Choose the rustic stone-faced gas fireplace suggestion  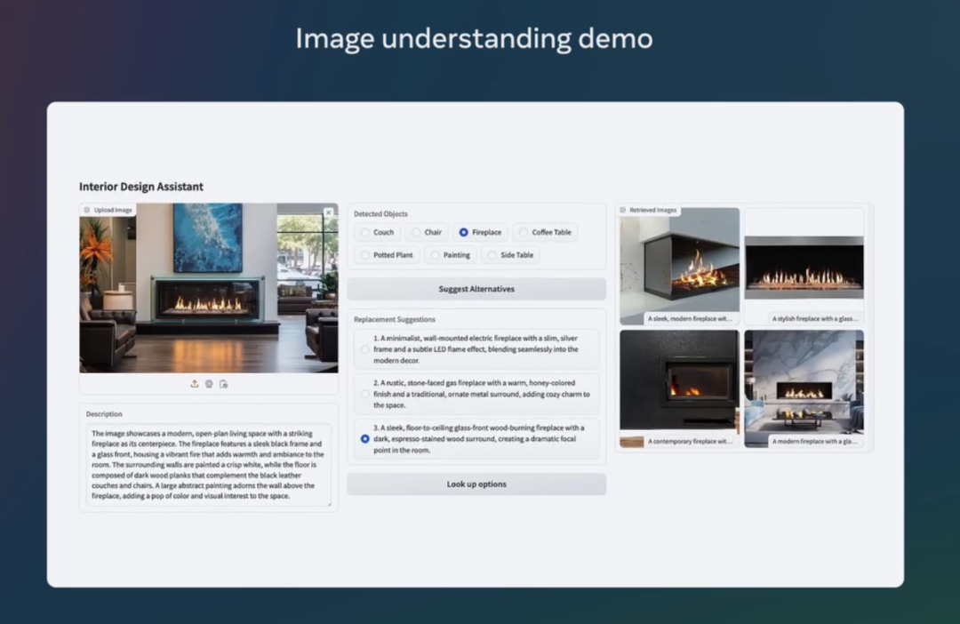click(x=364, y=394)
